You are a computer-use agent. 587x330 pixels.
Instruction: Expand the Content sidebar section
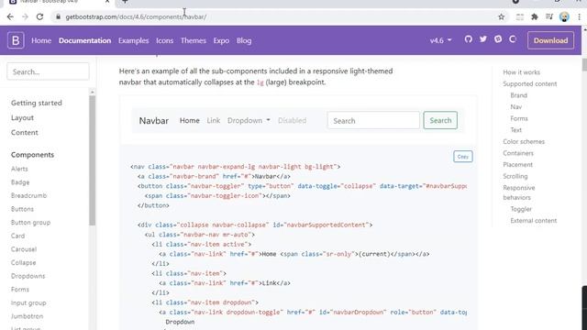[x=25, y=132]
